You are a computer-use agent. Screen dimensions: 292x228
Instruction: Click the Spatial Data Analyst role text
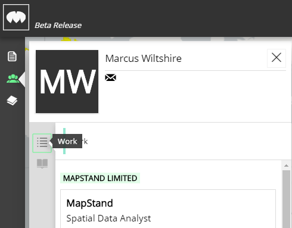(108, 218)
